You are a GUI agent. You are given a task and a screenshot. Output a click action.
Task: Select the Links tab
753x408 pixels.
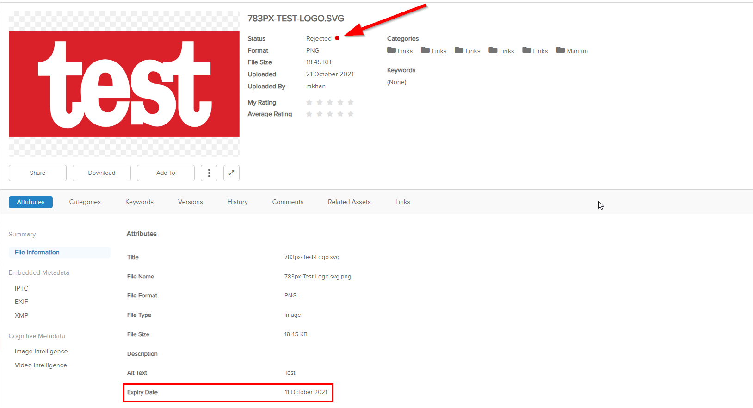(x=403, y=202)
